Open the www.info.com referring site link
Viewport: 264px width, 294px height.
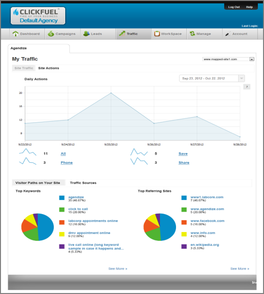point(203,233)
